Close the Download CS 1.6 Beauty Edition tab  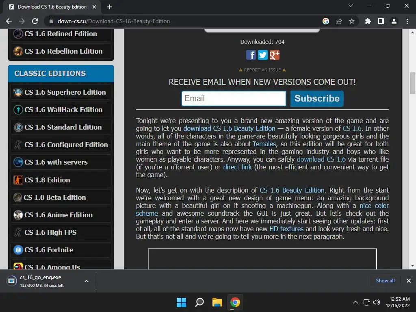click(94, 7)
